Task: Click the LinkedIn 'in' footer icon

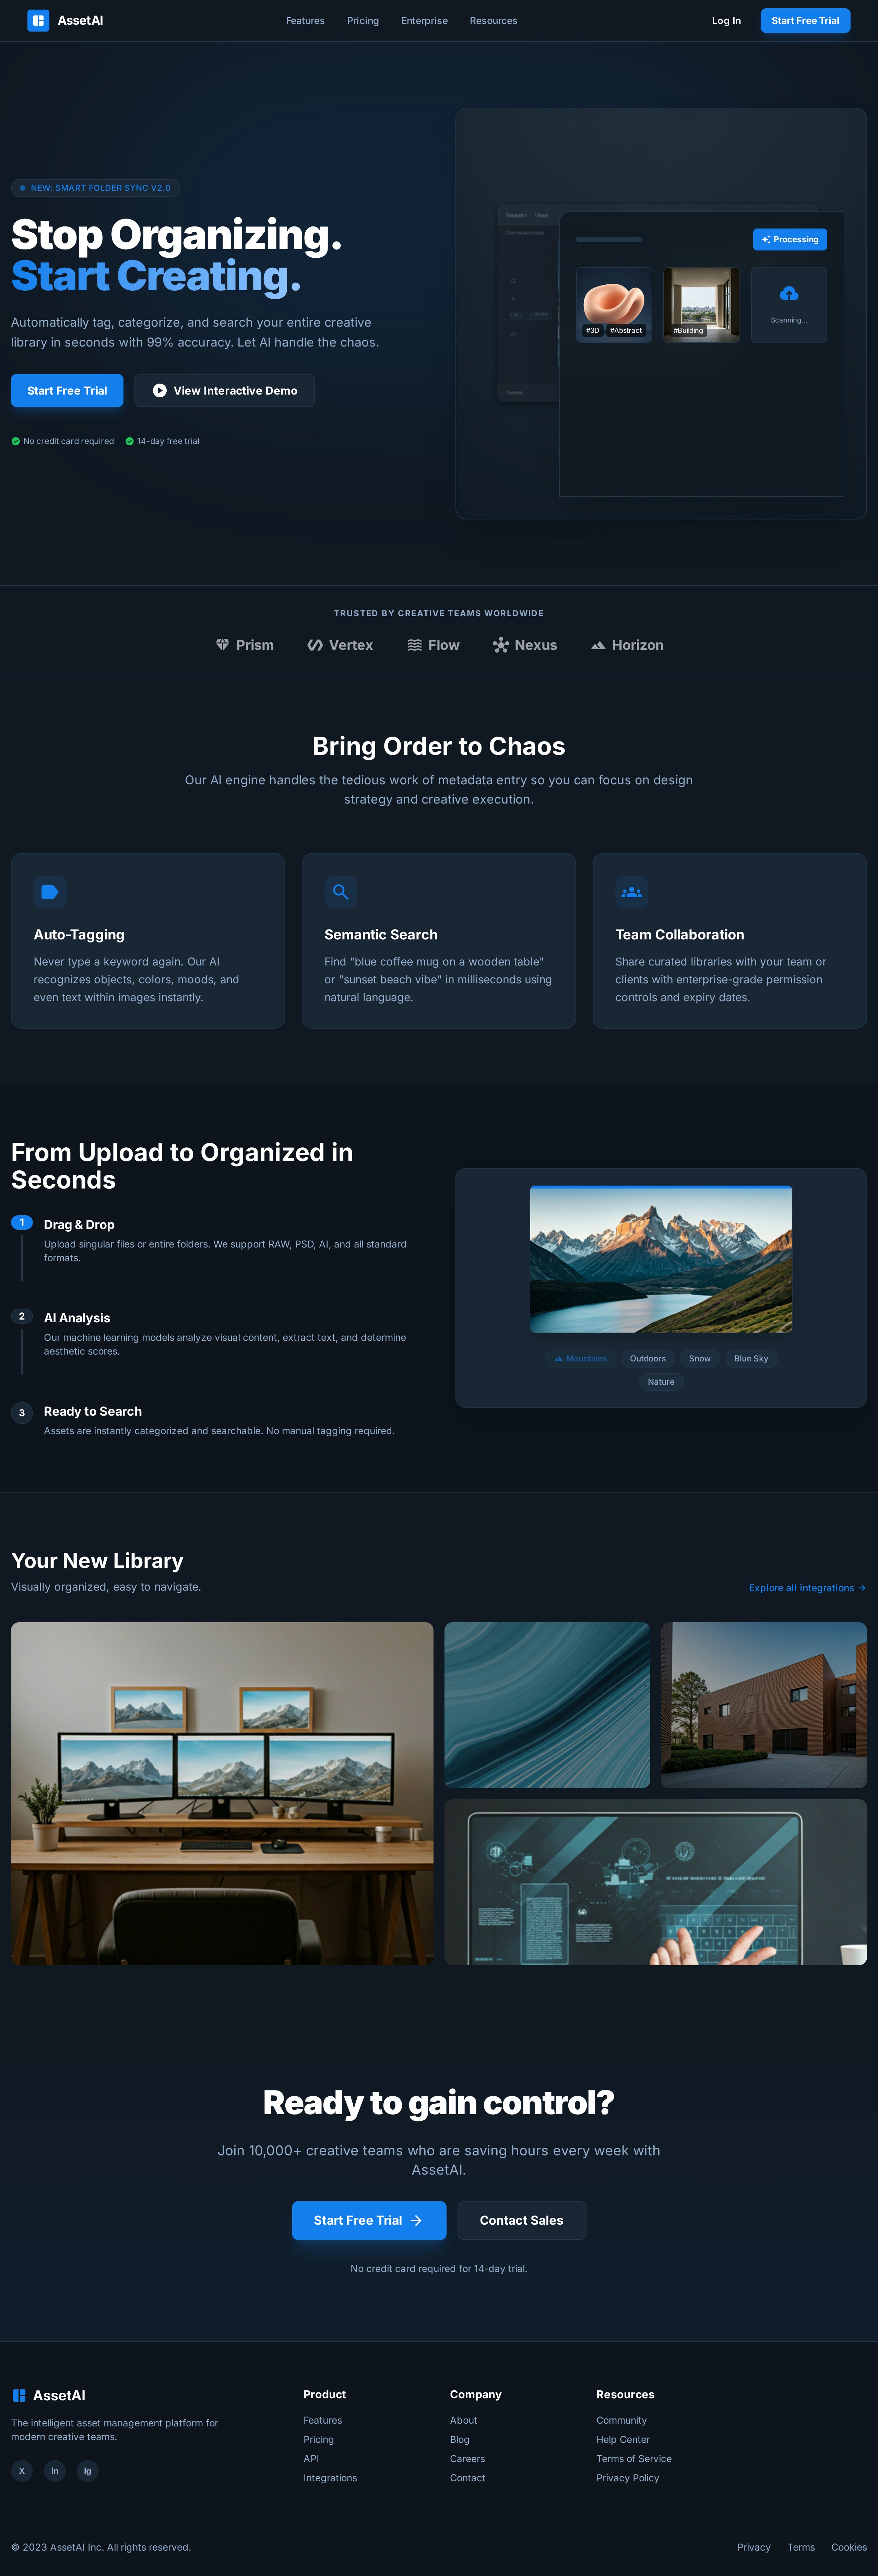Action: coord(55,2471)
